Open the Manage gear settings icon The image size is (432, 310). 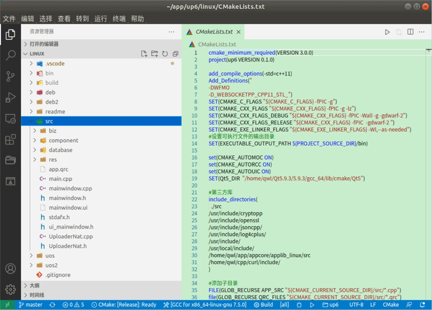point(10,289)
